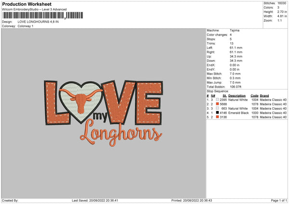289x204 pixels.
Task: Click code '1000' in the Emerald Black row
Action: click(255, 113)
